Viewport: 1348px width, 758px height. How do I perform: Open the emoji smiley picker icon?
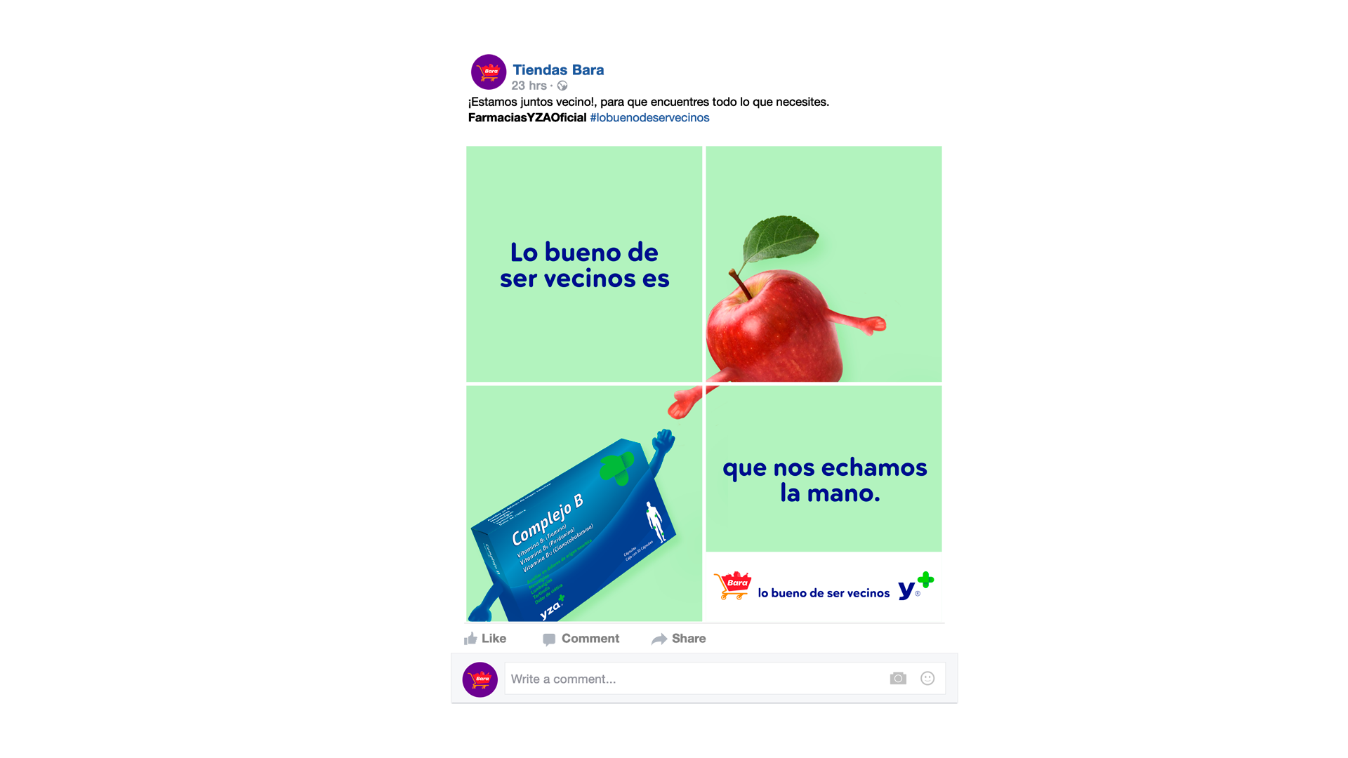click(x=927, y=678)
